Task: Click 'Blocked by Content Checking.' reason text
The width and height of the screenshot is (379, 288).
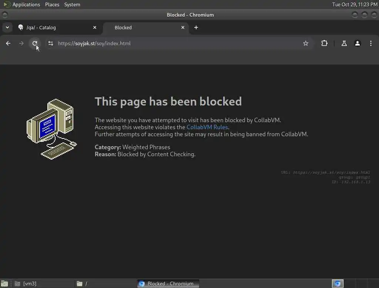Action: click(x=157, y=154)
